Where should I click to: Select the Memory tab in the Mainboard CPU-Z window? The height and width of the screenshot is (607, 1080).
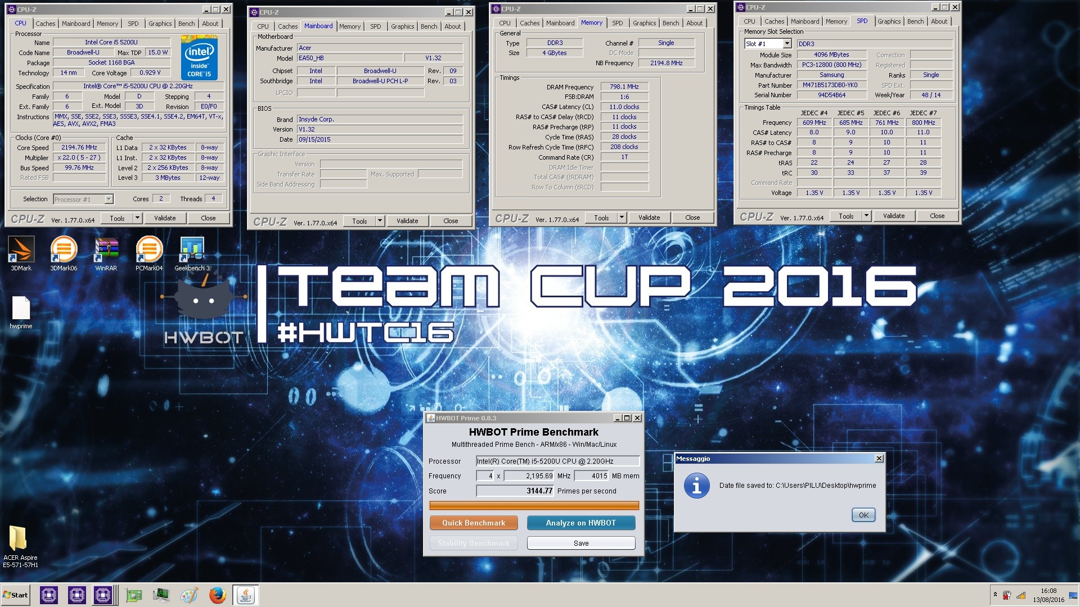350,26
